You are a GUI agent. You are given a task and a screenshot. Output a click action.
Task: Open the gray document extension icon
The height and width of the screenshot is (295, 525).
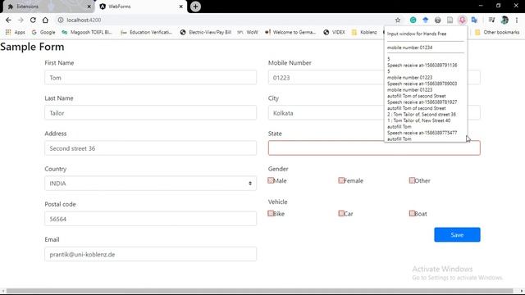[450, 20]
